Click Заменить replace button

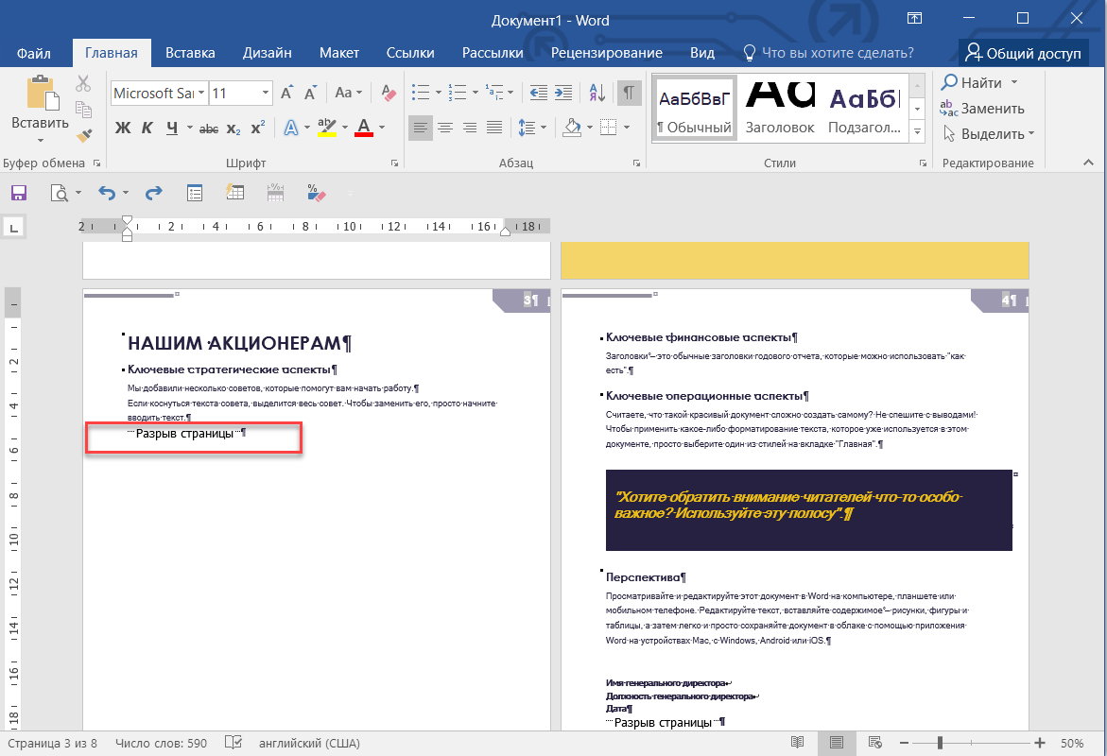[982, 108]
